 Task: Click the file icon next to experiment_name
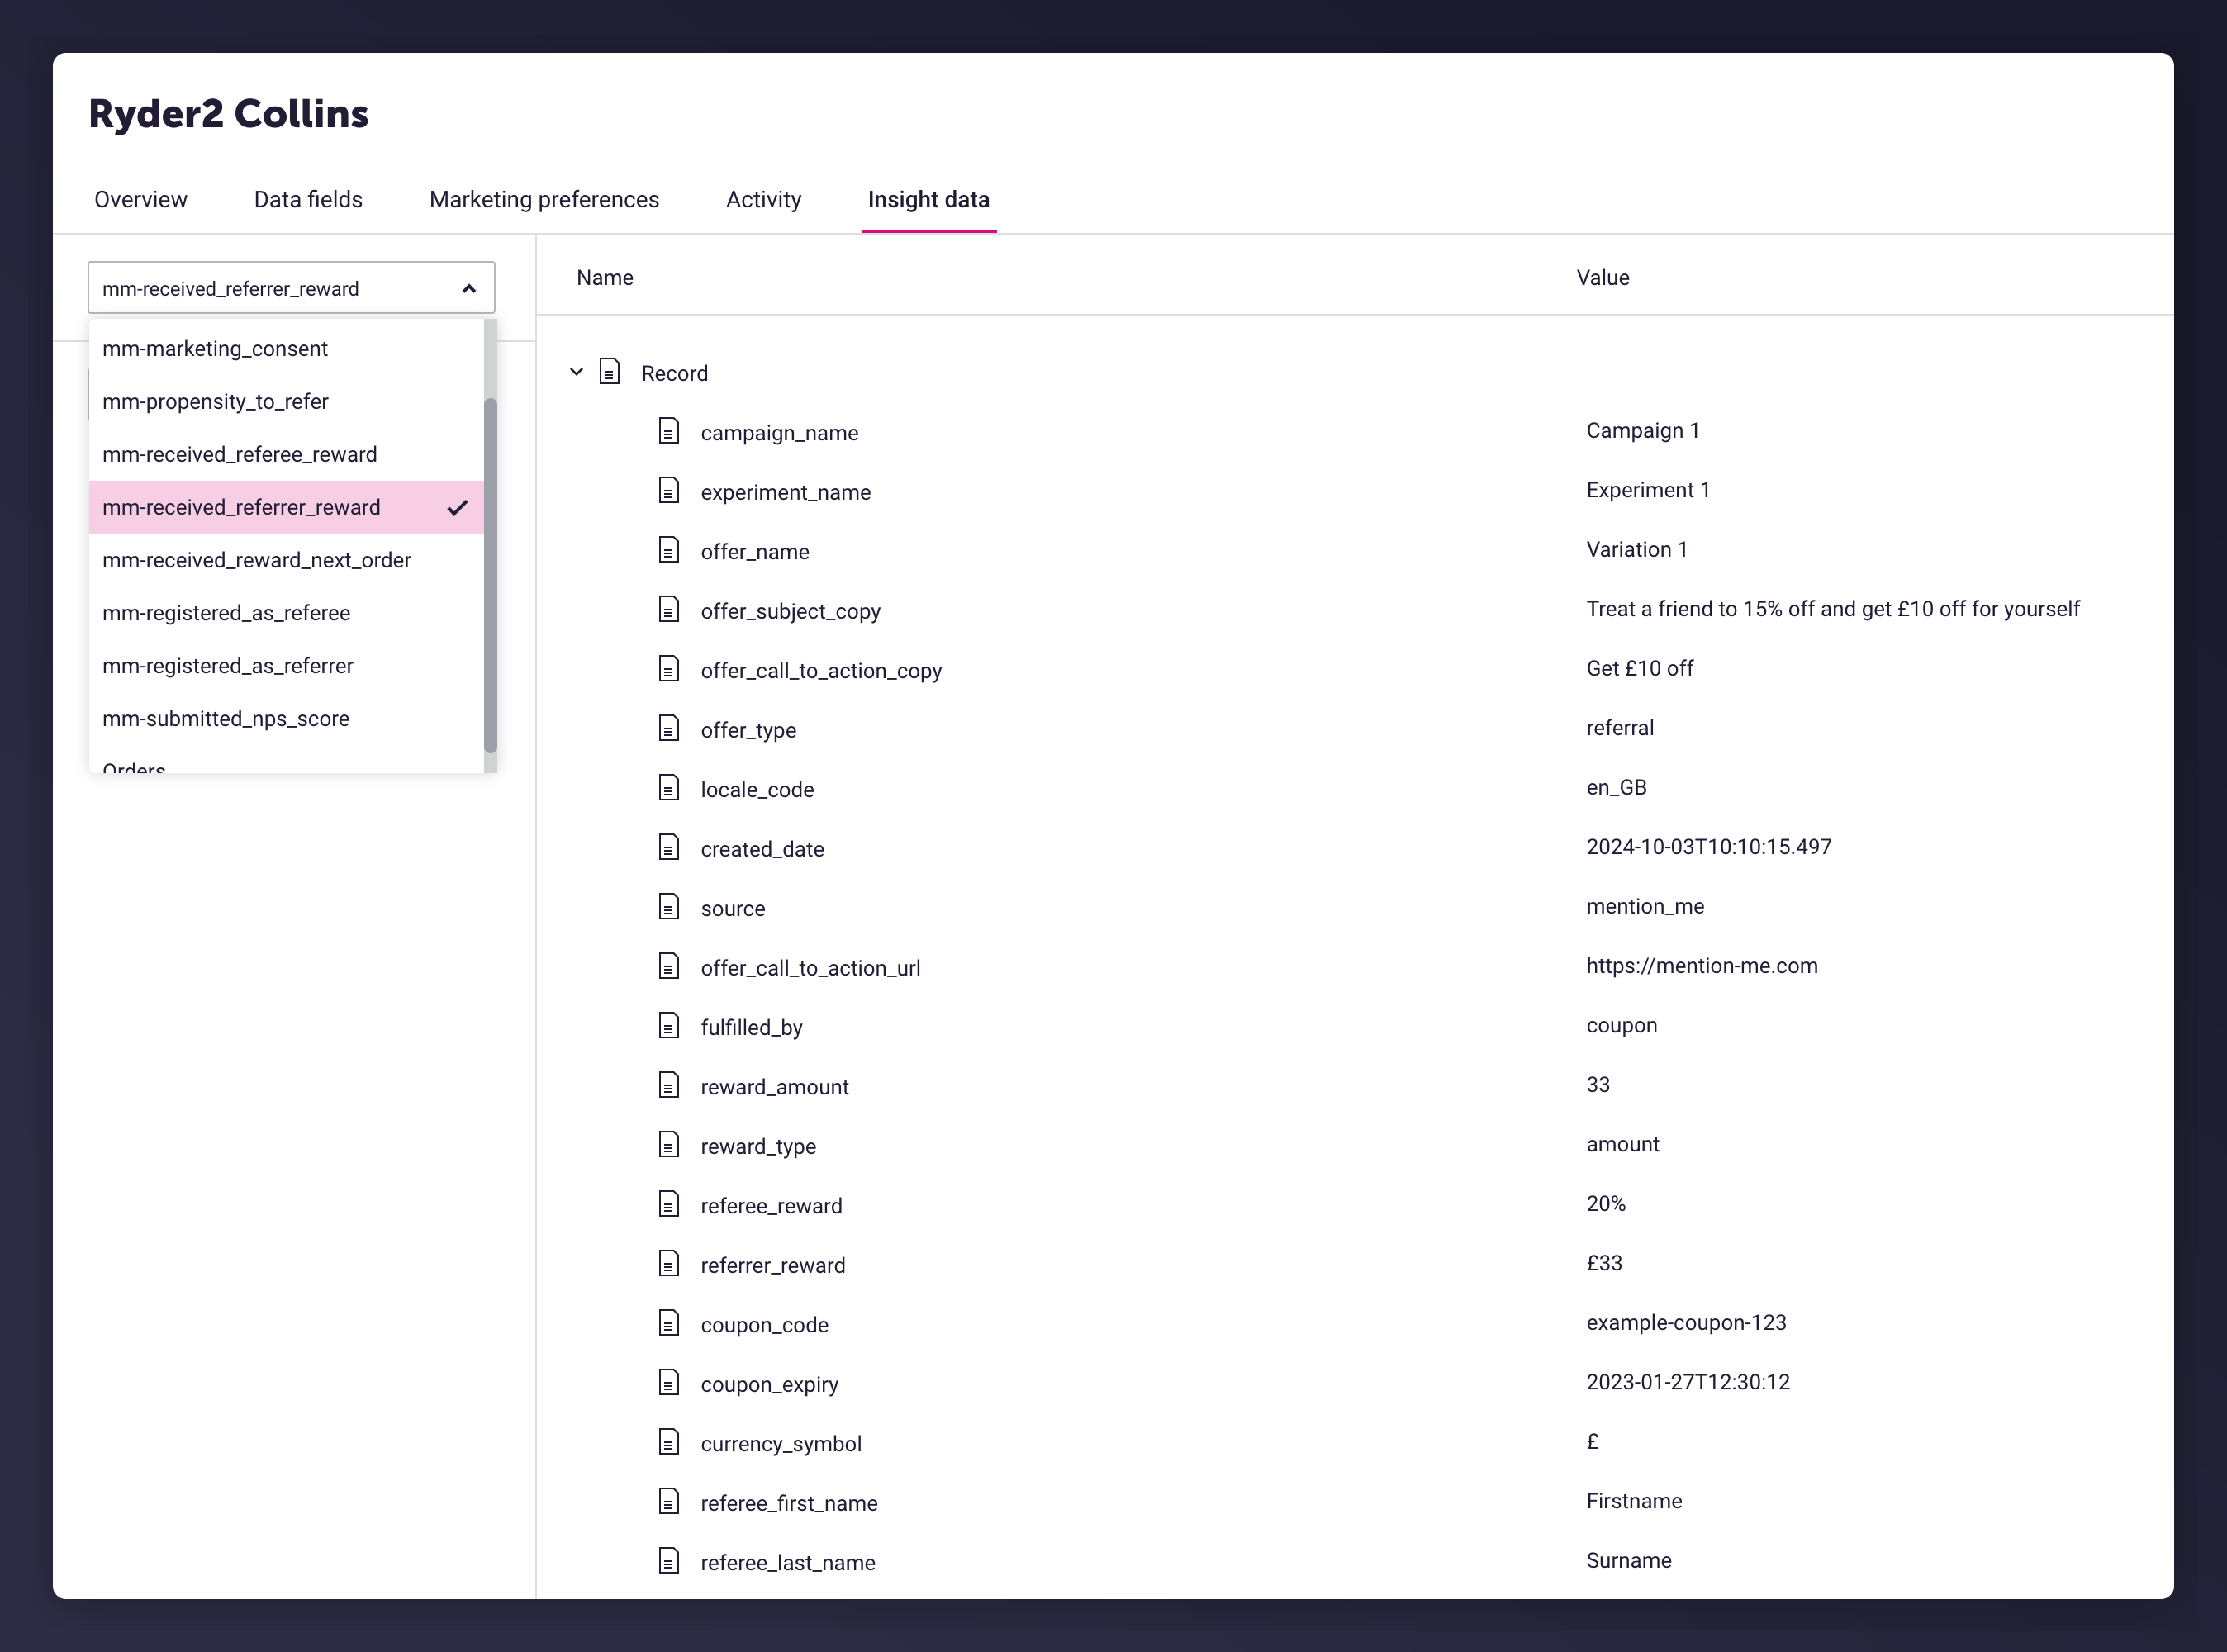669,491
